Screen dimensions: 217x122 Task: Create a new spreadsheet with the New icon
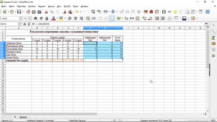4,12
